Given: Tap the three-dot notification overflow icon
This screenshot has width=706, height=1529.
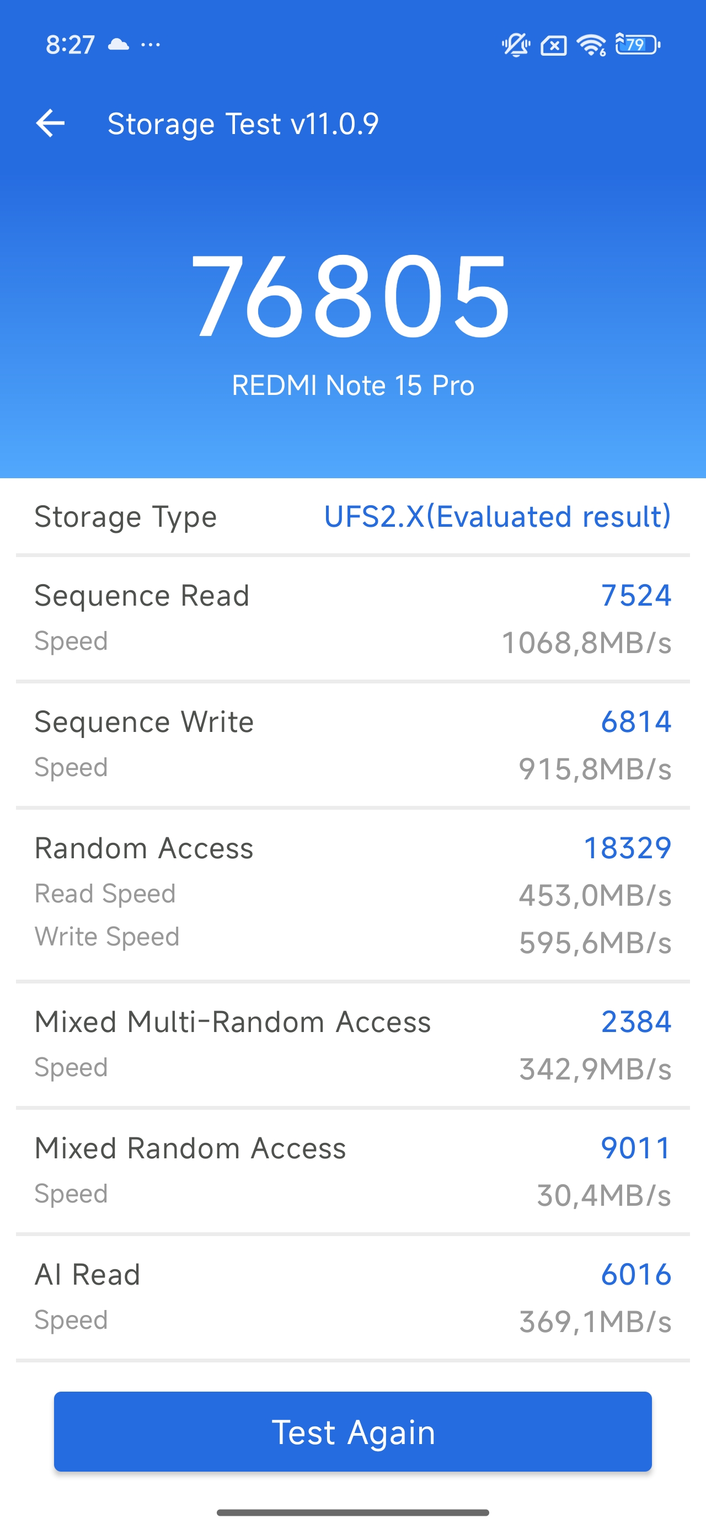Looking at the screenshot, I should [x=150, y=45].
